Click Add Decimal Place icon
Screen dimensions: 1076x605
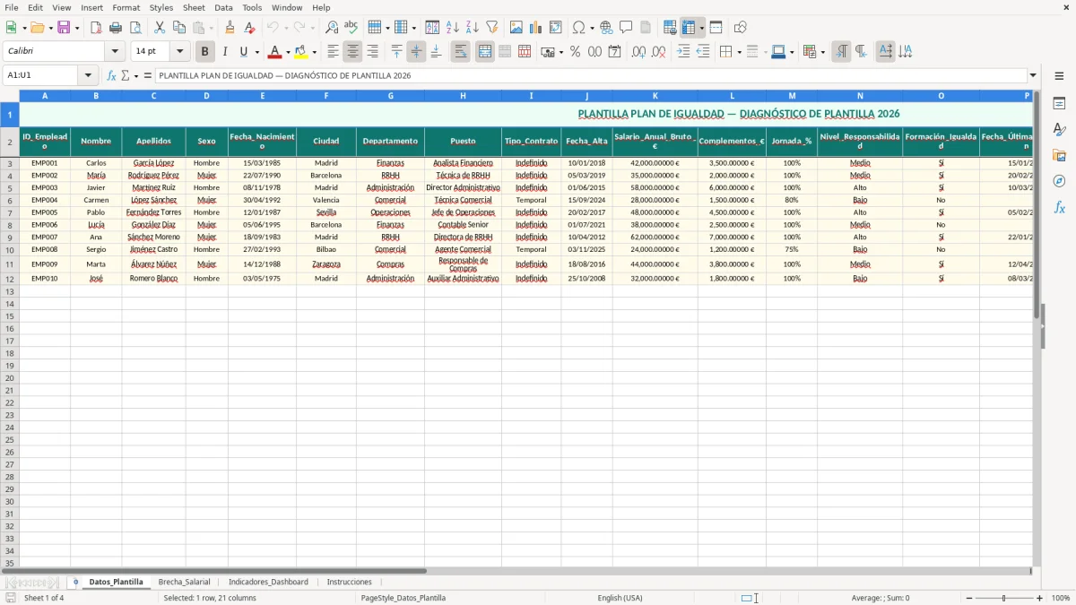pyautogui.click(x=639, y=52)
